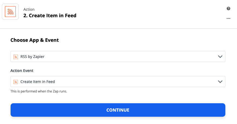Click small RSS icon beside RSS by Zapier
The height and width of the screenshot is (124, 237).
[x=16, y=57]
